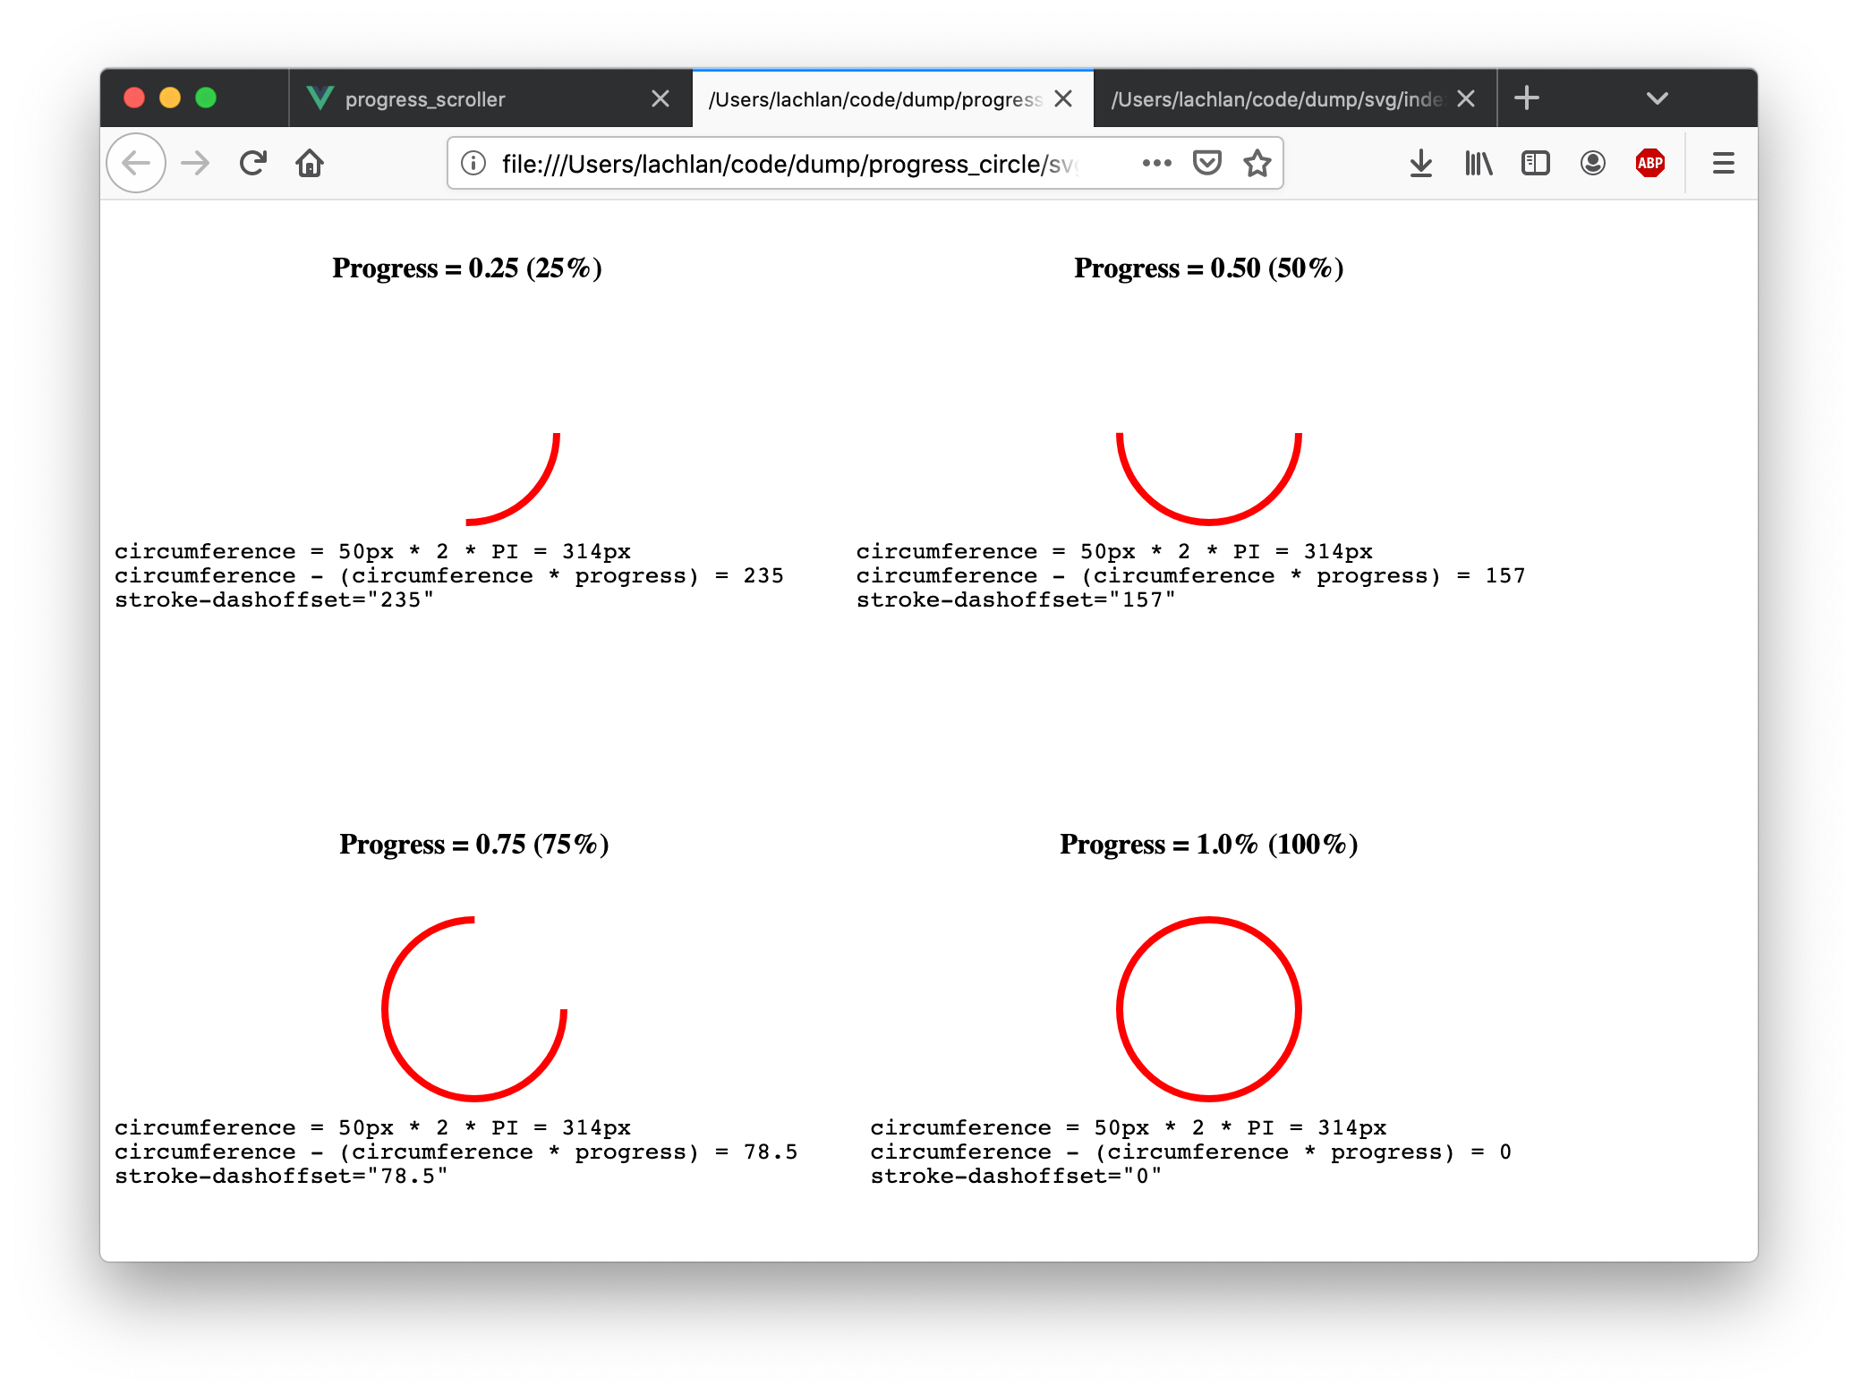
Task: Click the Adblock Plus icon
Action: point(1649,163)
